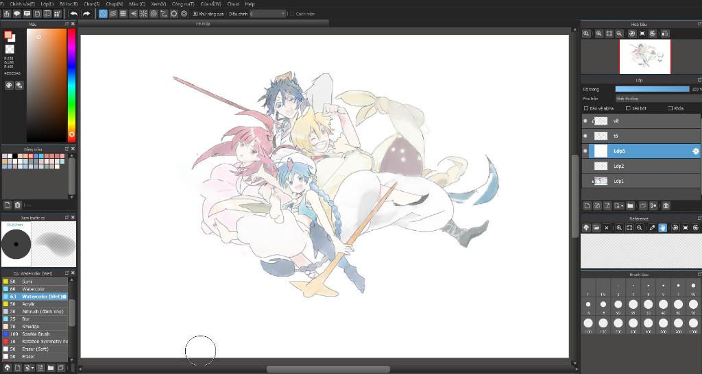Delete swatch with the palette trash icon
This screenshot has width=702, height=374.
(x=17, y=205)
